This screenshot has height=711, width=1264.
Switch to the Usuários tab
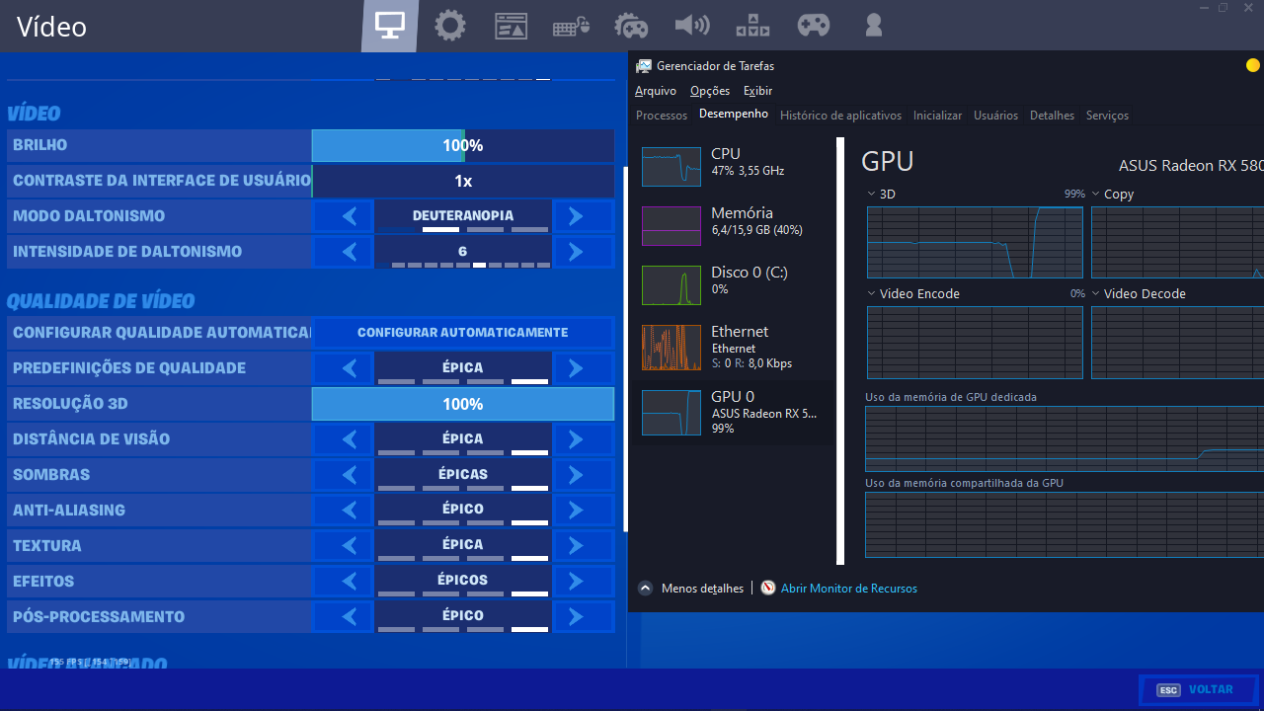click(995, 116)
